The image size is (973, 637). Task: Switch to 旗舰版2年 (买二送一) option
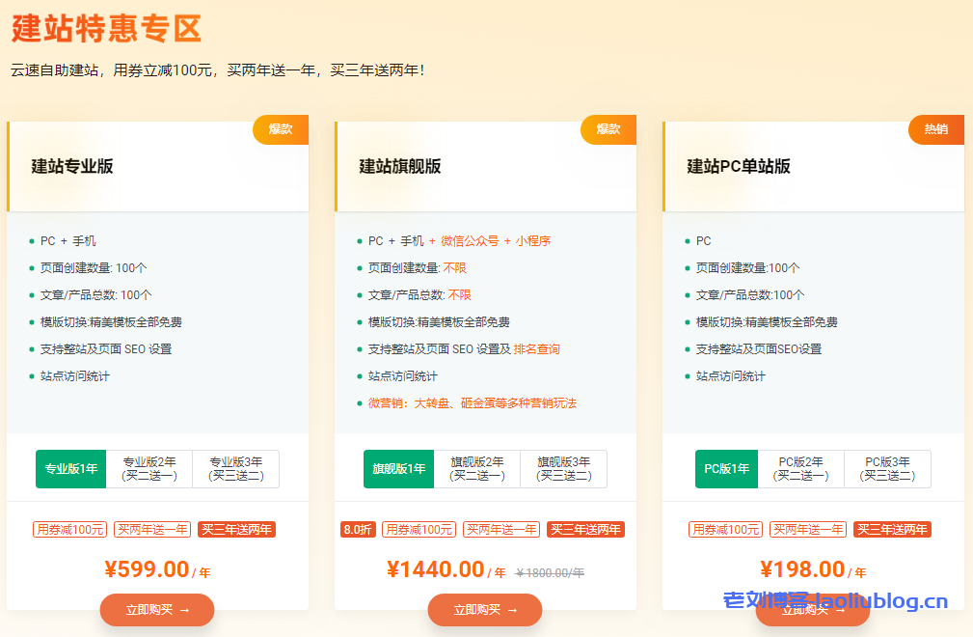(x=477, y=469)
